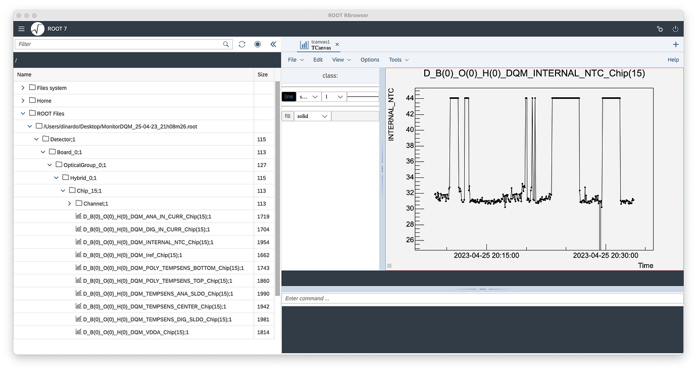Collapse the ROOT Files node
Image resolution: width=697 pixels, height=371 pixels.
pos(23,113)
